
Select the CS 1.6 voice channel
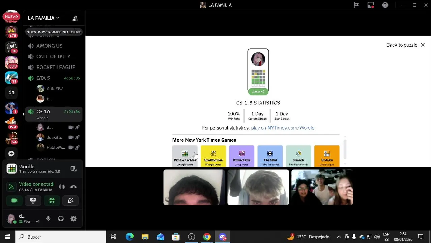[x=54, y=114]
